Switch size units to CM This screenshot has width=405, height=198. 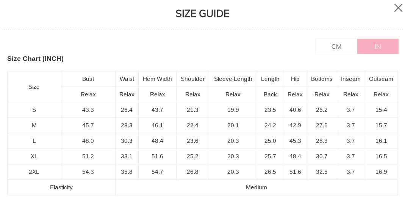tap(336, 46)
